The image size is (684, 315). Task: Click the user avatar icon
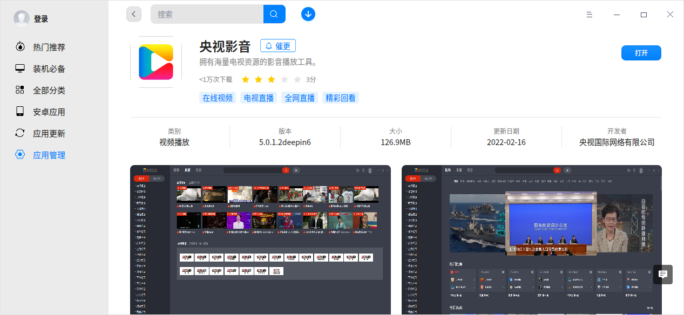(21, 18)
